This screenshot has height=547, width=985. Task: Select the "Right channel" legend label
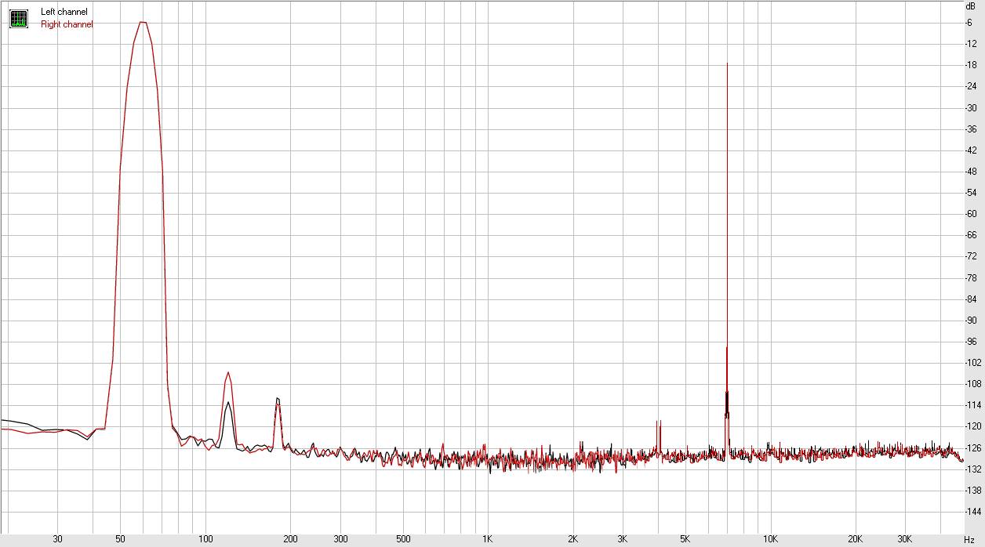(x=67, y=24)
